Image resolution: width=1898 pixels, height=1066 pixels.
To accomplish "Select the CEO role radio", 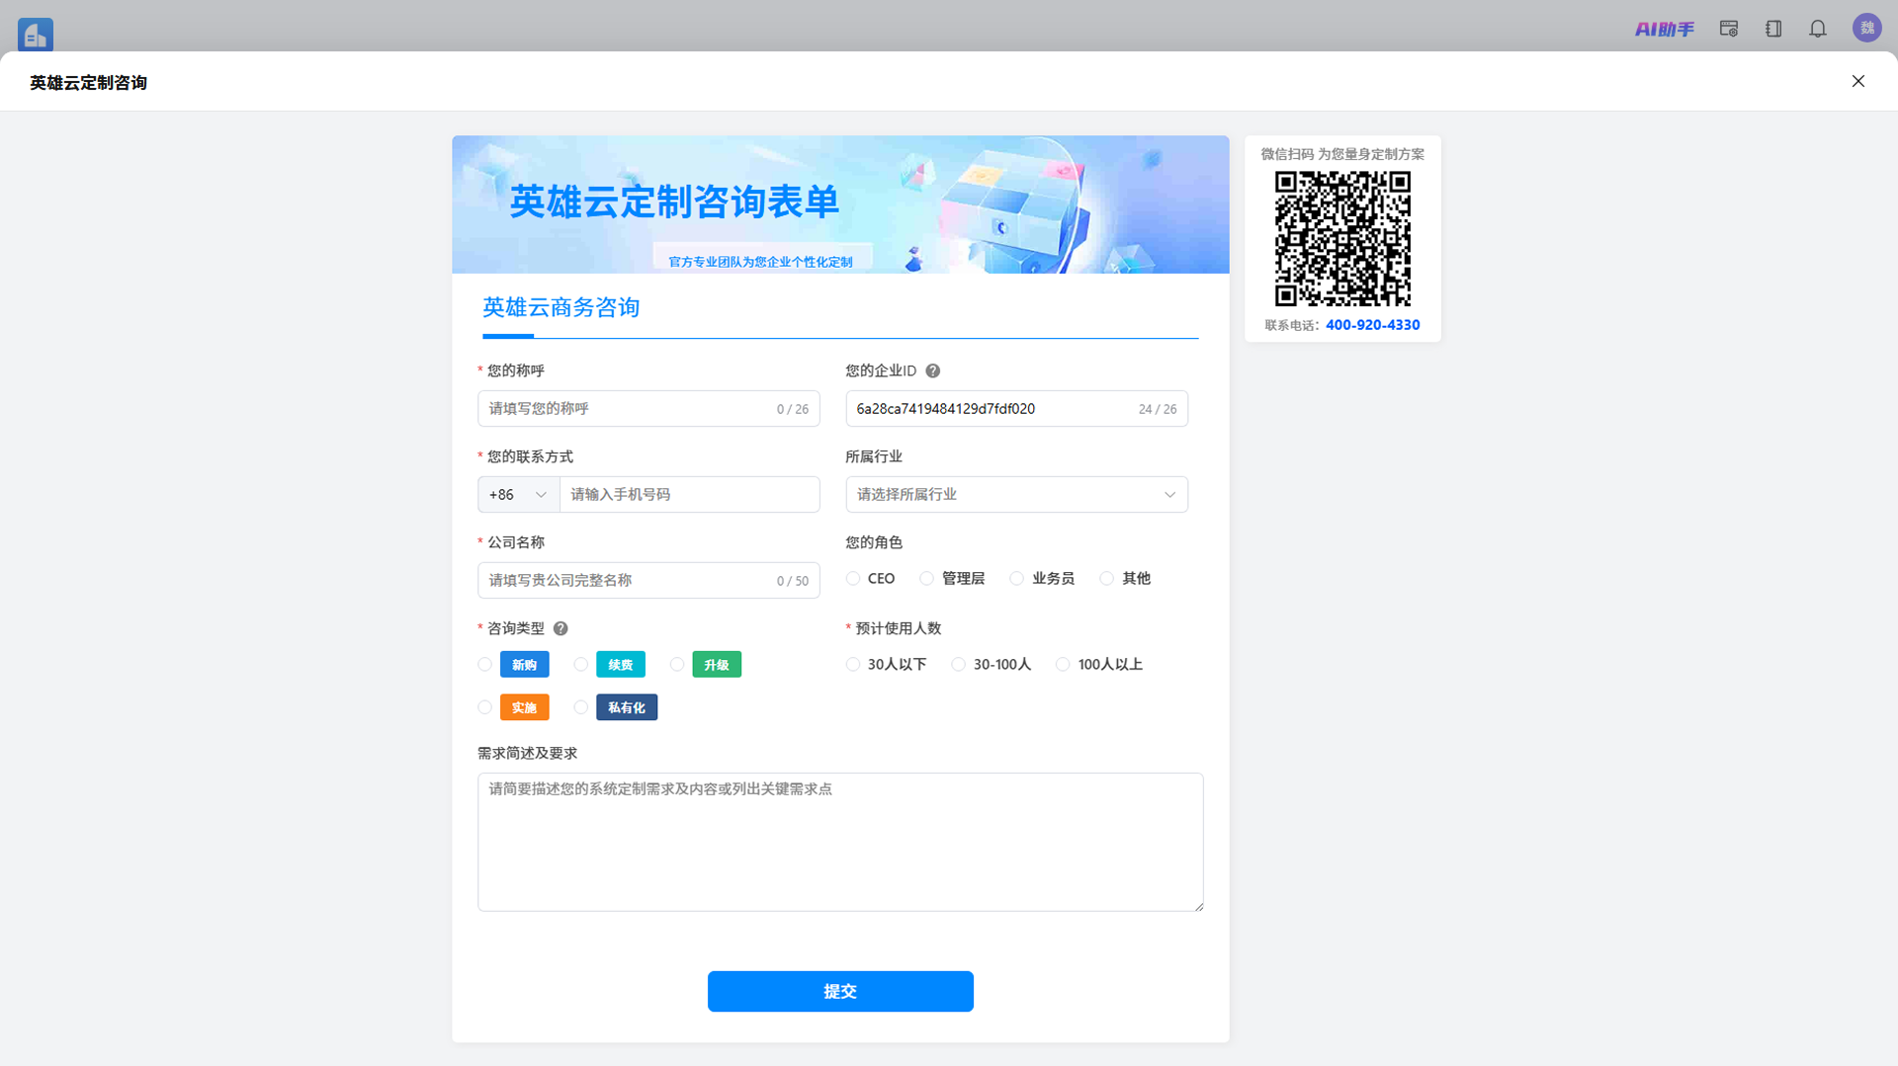I will tap(853, 578).
